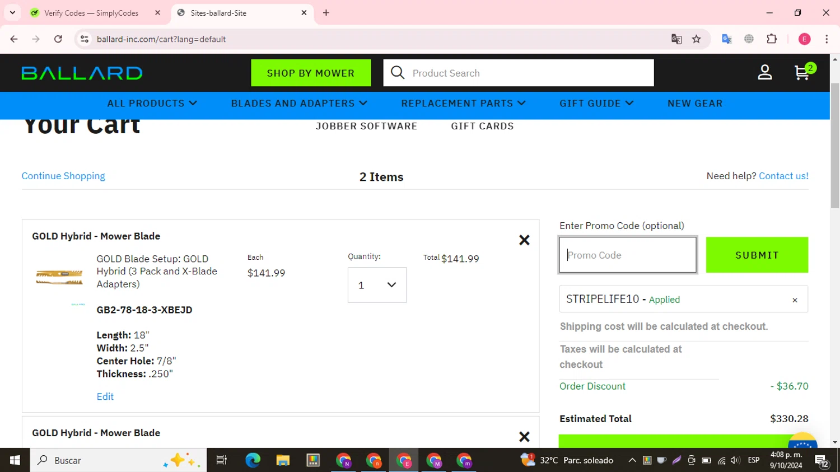Open the Windows notification center
Viewport: 840px width, 472px height.
(822, 460)
